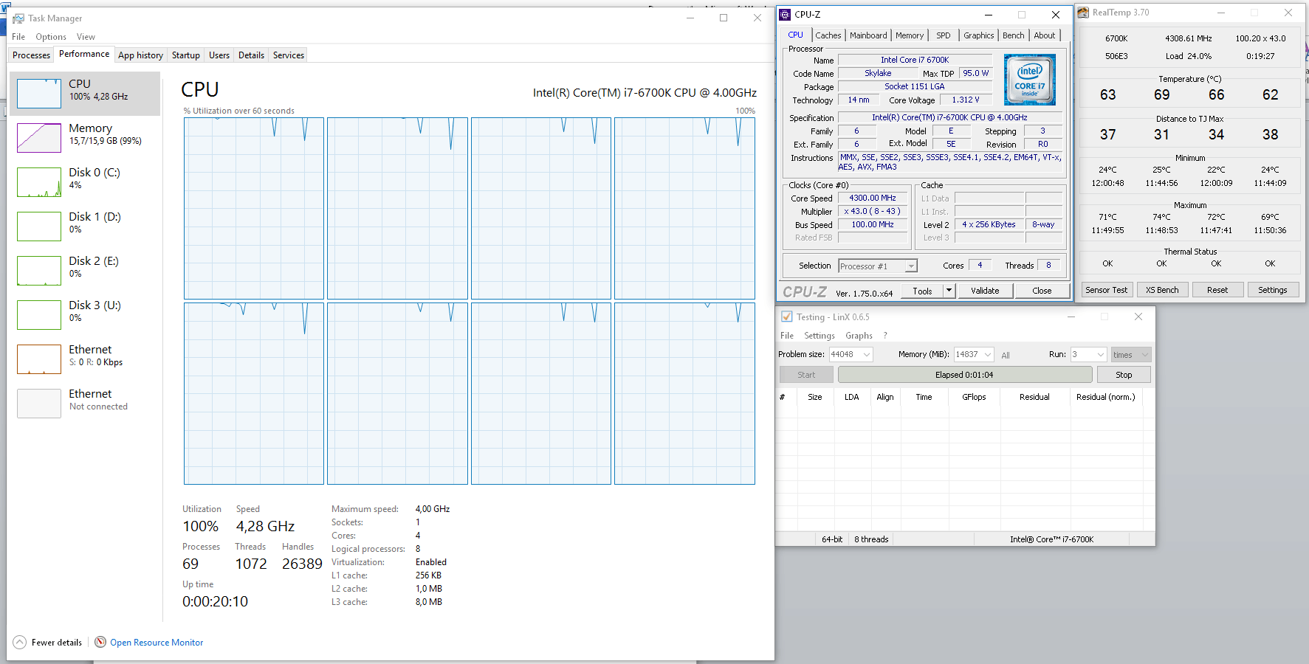The height and width of the screenshot is (664, 1309).
Task: Click the Resource Monitor icon in Task Manager
Action: coord(100,642)
